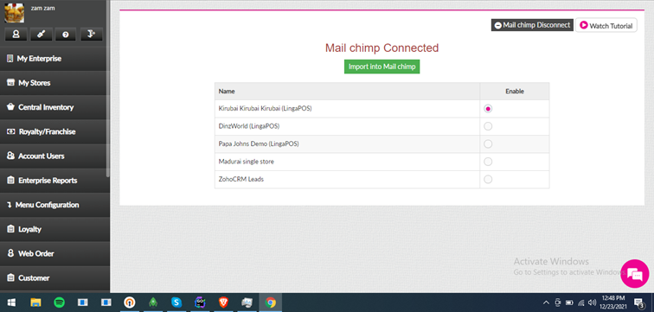Open the Loyalty section
The image size is (654, 312).
point(54,229)
